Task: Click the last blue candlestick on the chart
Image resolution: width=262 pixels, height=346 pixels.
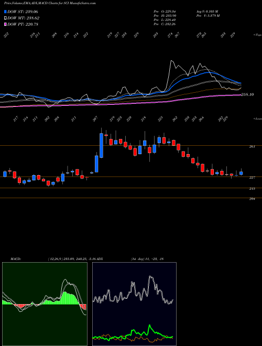Action: (241, 173)
